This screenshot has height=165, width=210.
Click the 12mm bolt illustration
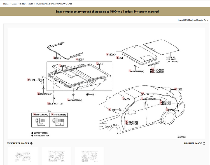tap(41, 122)
